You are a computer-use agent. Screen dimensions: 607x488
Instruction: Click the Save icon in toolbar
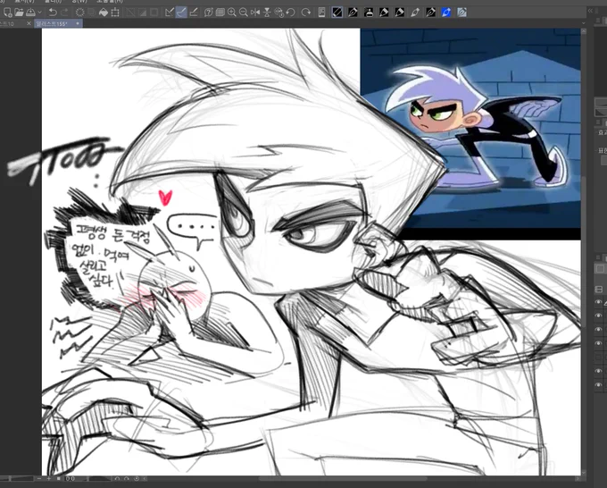(x=30, y=13)
